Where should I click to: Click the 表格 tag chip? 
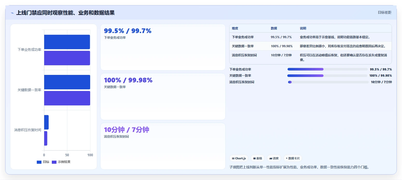click(x=257, y=158)
